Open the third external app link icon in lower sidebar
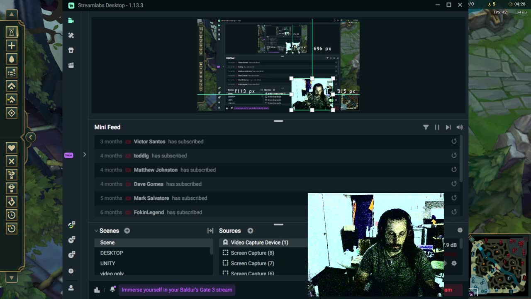531x299 pixels. pos(71,255)
